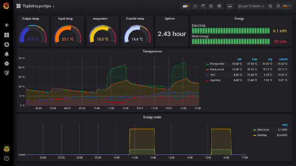296x166 pixels.
Task: Star this dashboard as favorite
Action: pos(195,6)
